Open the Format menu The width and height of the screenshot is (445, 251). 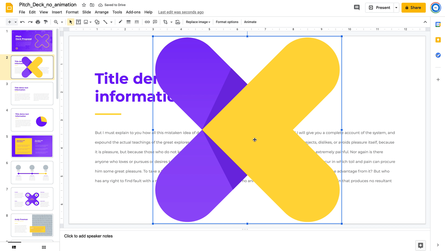[x=72, y=12]
